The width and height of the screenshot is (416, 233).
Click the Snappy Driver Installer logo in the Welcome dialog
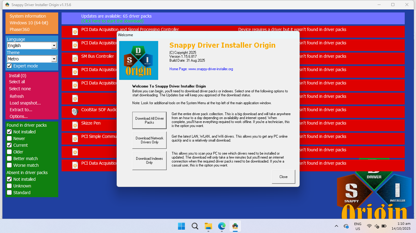tap(139, 60)
